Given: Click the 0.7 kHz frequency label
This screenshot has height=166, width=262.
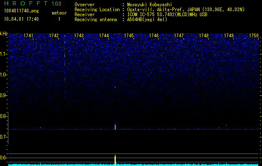Looking at the screenshot, I should 4,137.
